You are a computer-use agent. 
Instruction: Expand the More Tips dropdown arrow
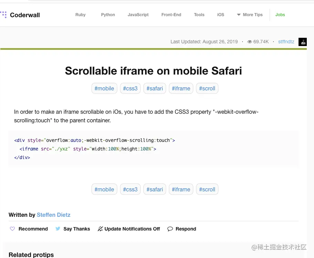click(239, 14)
